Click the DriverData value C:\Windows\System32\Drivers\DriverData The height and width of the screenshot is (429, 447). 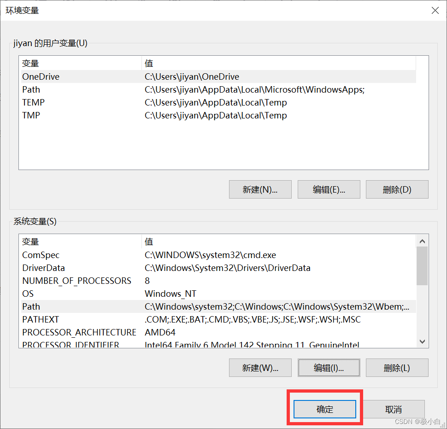228,268
